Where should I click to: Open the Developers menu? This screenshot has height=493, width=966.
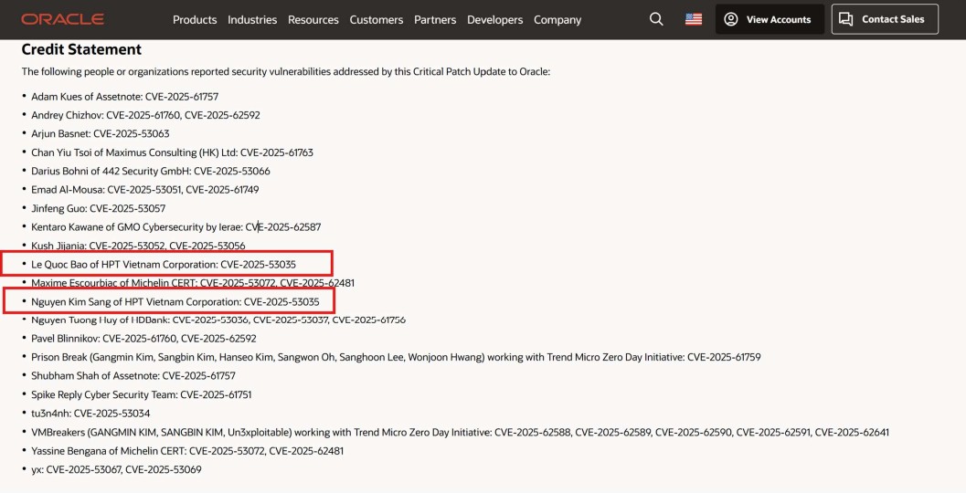tap(494, 19)
